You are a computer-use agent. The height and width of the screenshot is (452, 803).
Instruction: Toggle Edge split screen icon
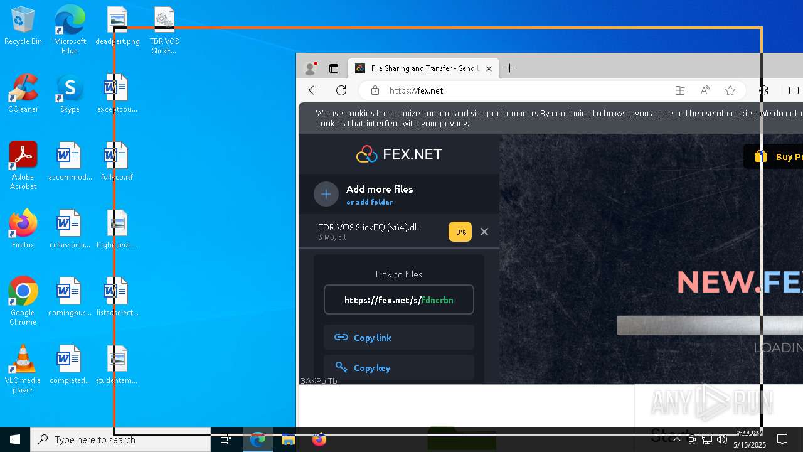click(794, 90)
